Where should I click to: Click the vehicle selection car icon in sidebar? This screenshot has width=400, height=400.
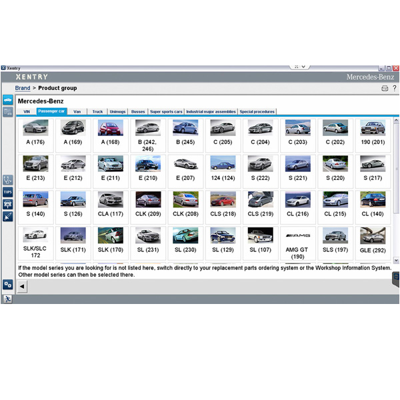8,100
